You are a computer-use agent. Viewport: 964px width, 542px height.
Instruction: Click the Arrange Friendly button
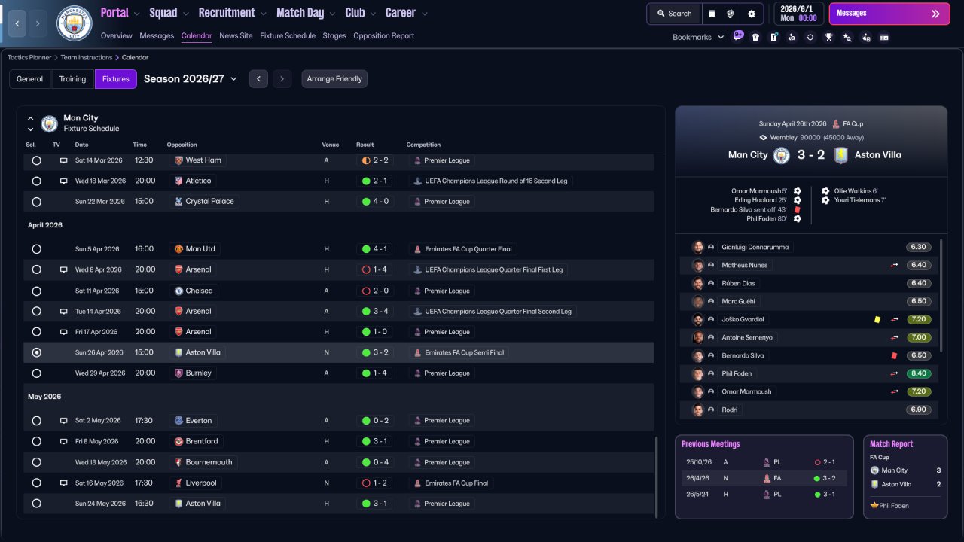(x=334, y=79)
